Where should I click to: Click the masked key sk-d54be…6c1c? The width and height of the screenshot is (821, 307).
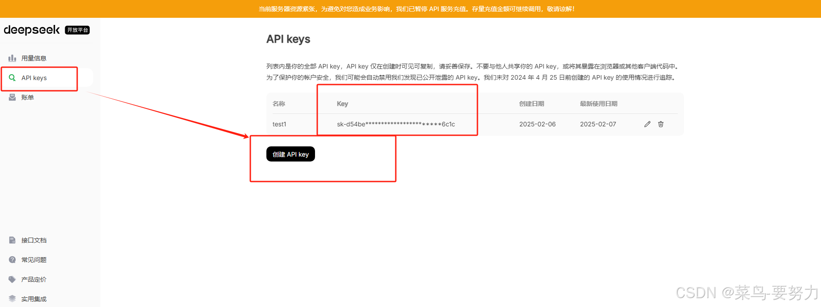(x=396, y=124)
